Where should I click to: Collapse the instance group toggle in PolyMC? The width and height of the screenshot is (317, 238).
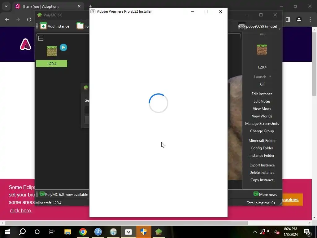point(41,38)
